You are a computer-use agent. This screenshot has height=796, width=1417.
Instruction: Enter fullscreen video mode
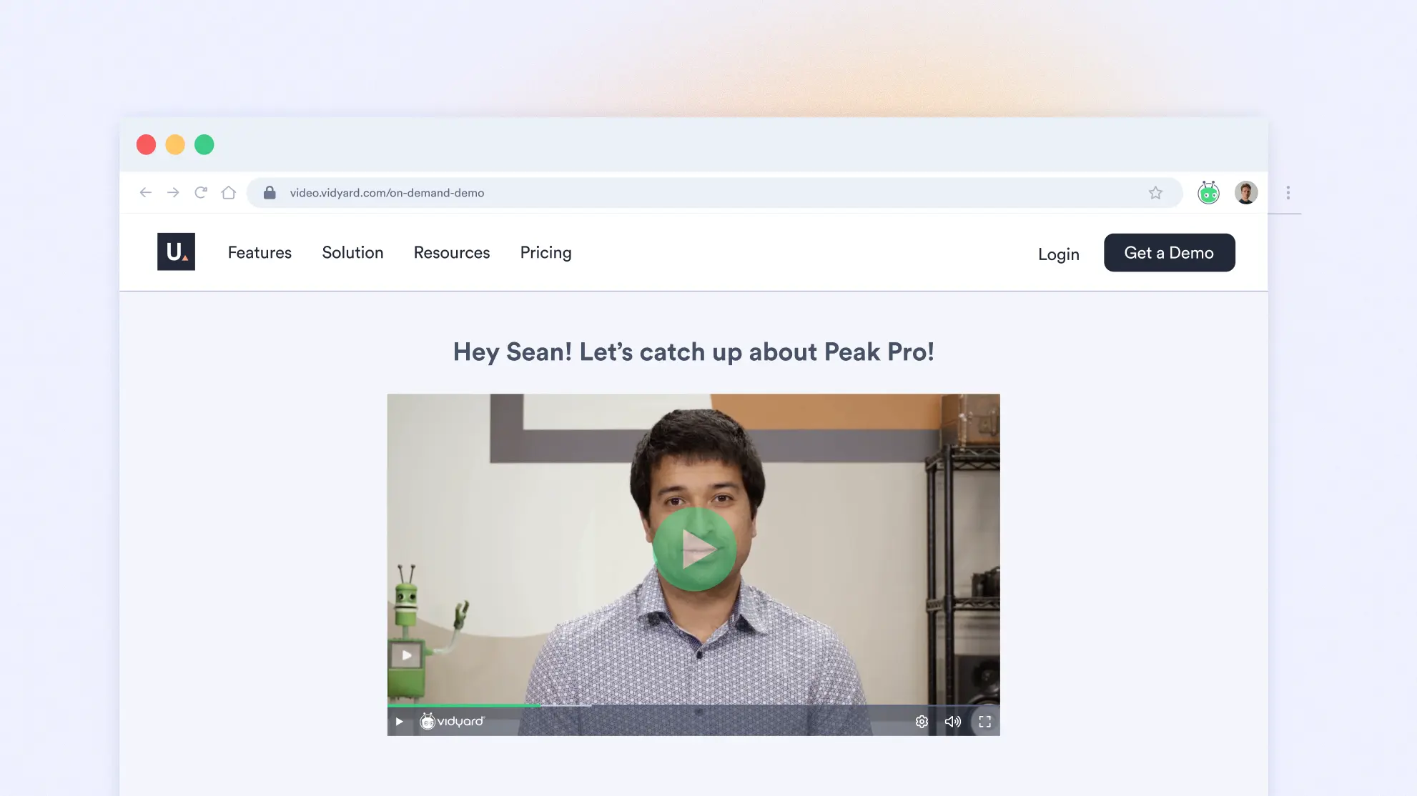[x=984, y=722]
